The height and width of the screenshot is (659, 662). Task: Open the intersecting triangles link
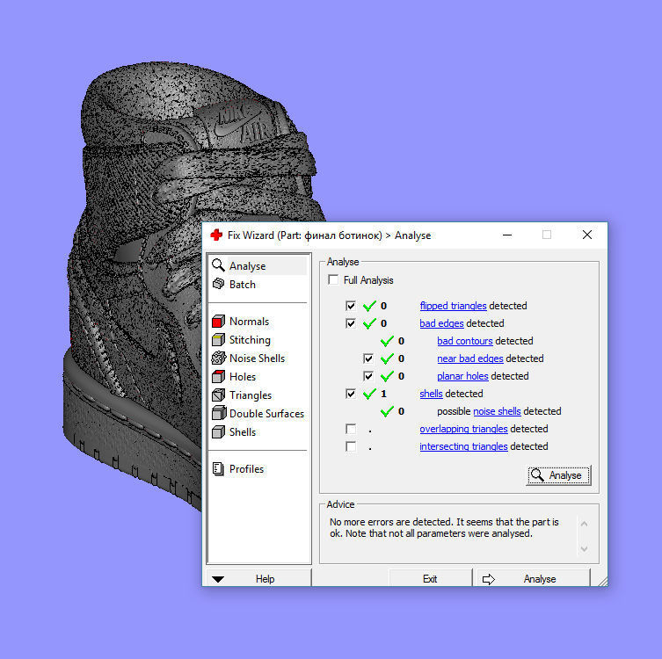coord(463,446)
